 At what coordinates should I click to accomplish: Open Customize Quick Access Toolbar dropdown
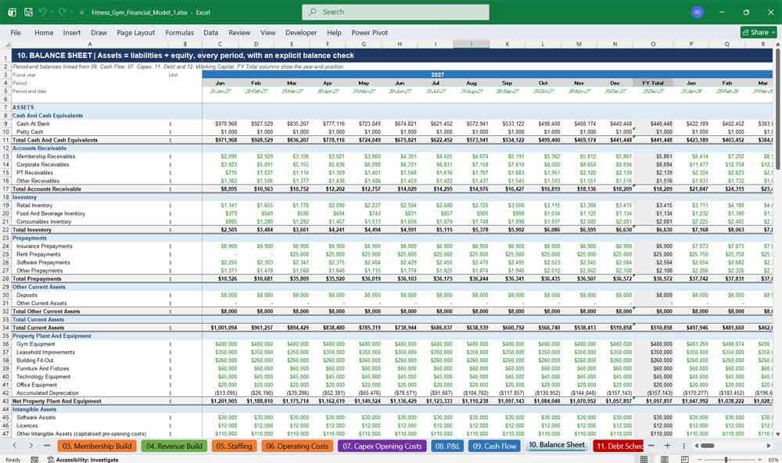click(x=82, y=12)
